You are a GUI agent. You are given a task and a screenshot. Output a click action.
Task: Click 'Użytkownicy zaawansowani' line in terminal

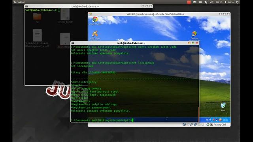91,108
